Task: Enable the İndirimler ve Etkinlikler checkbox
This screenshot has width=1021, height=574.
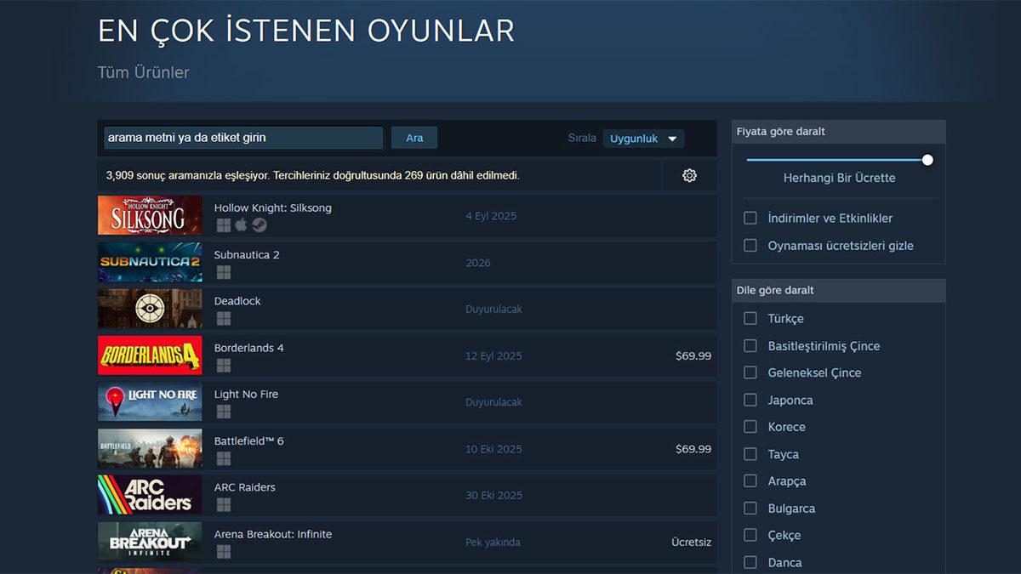Action: click(750, 218)
